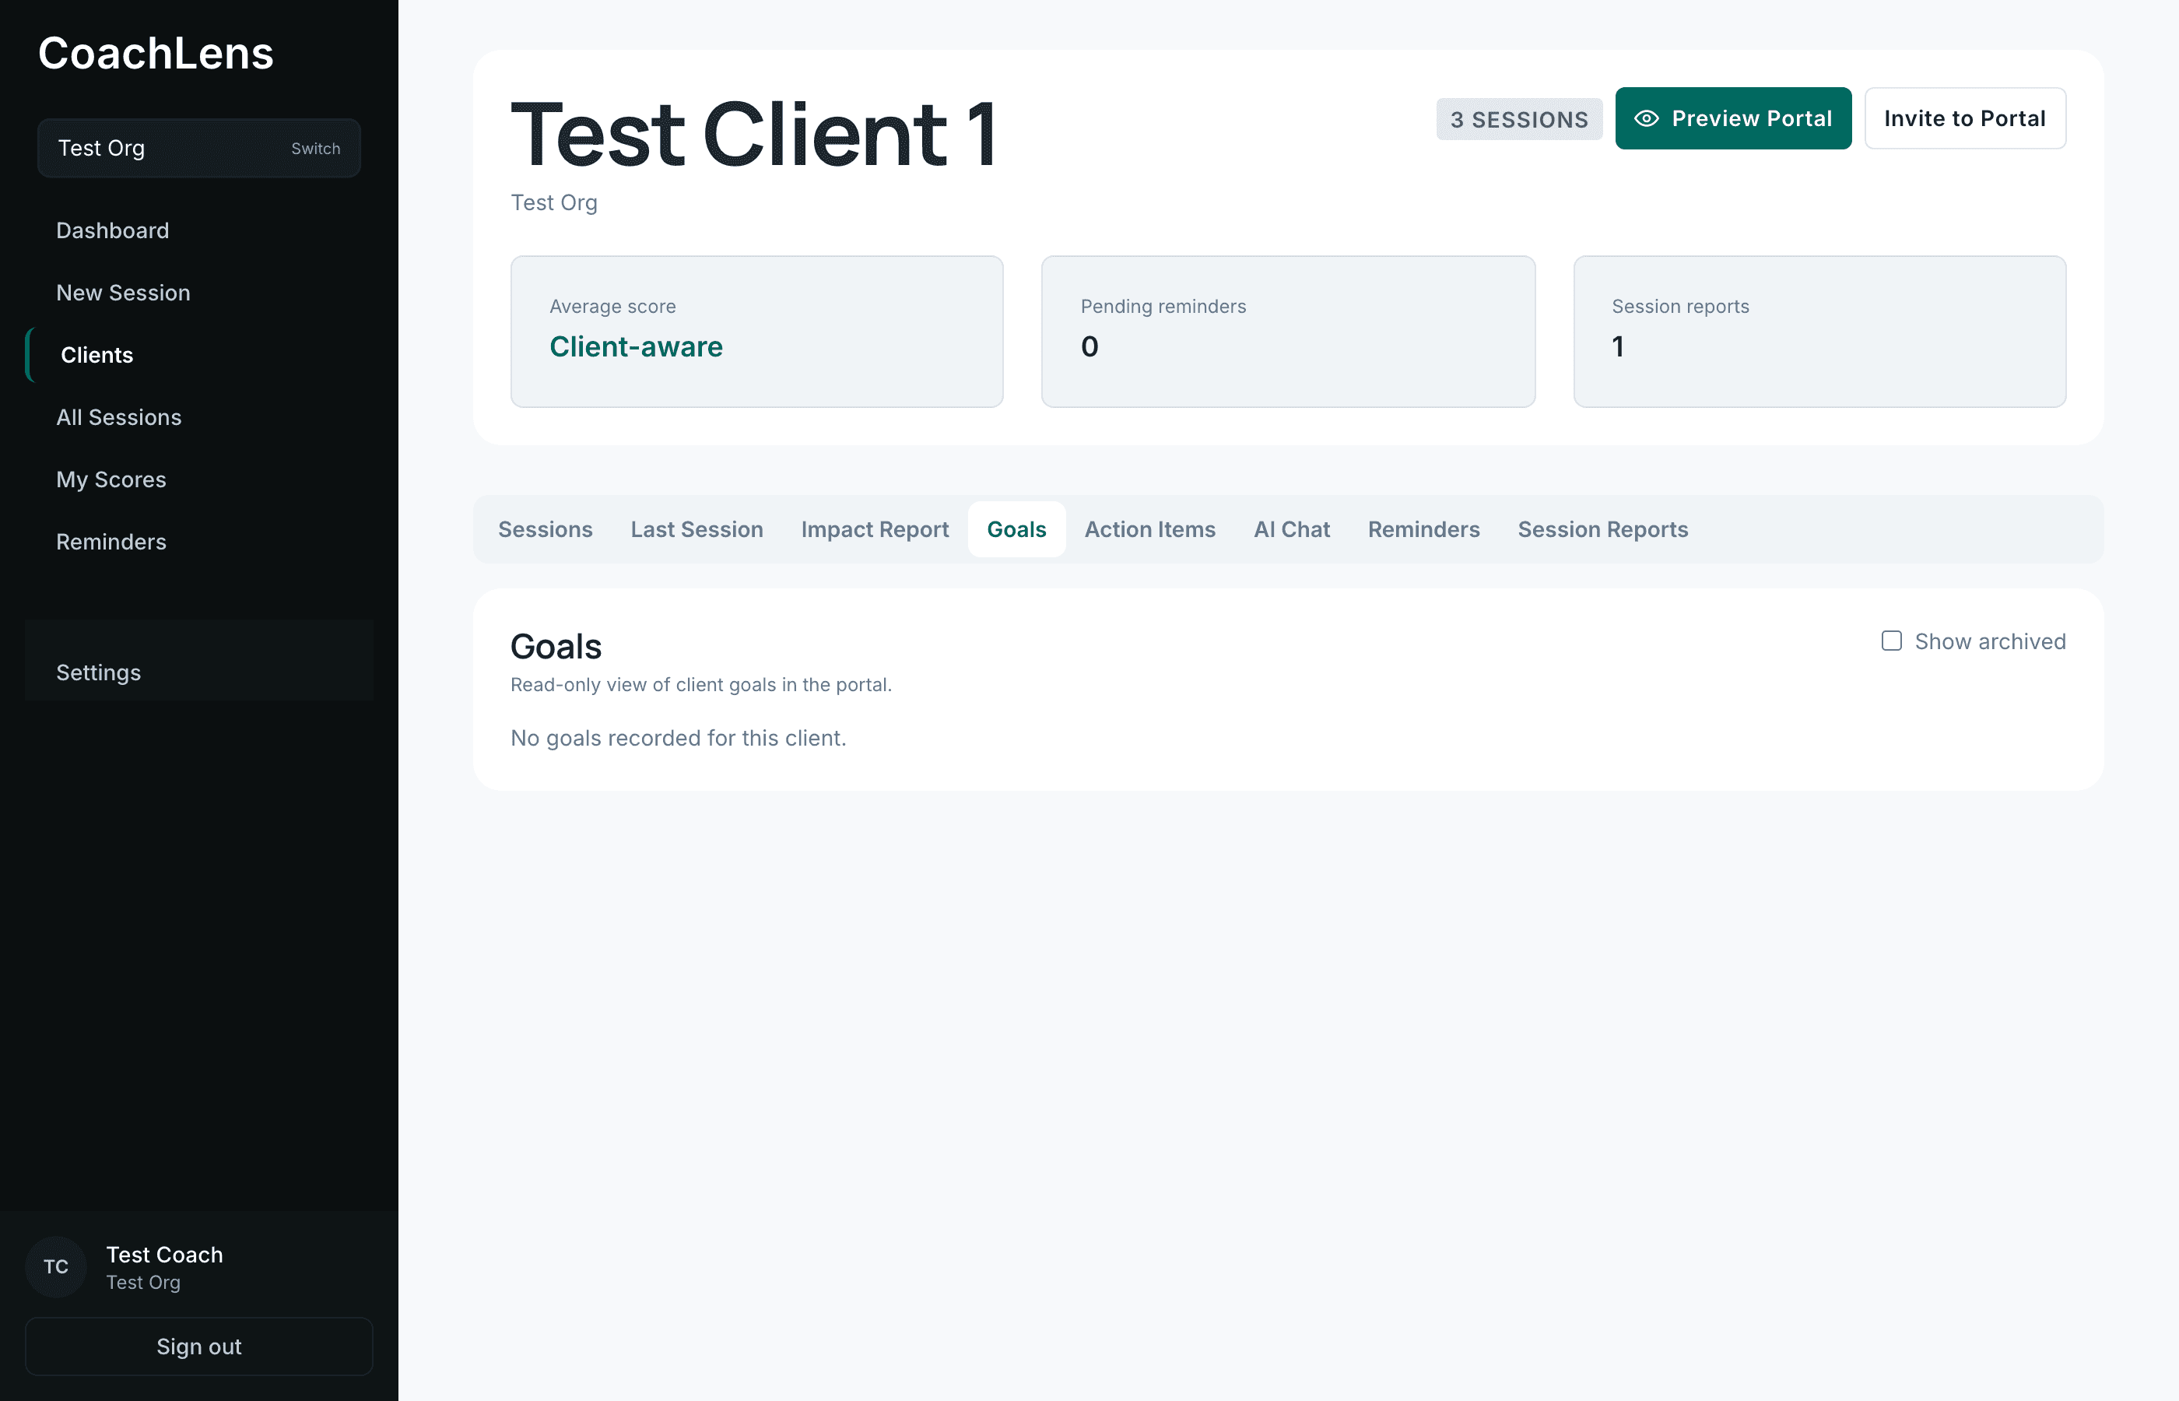Select the Average score Client-aware card
Screen dimensions: 2179x1401
pos(756,331)
